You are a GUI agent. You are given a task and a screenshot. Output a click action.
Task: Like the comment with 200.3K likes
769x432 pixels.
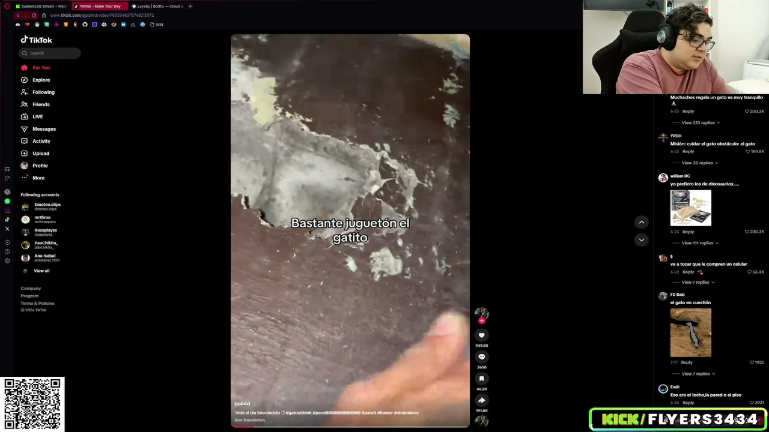point(747,112)
